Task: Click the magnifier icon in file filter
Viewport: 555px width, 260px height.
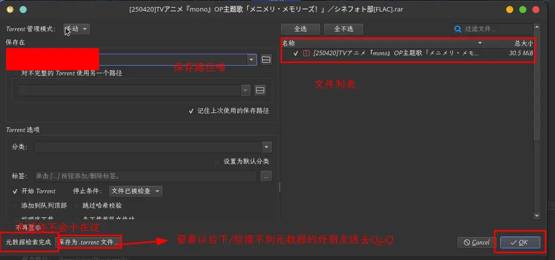Action: point(458,29)
